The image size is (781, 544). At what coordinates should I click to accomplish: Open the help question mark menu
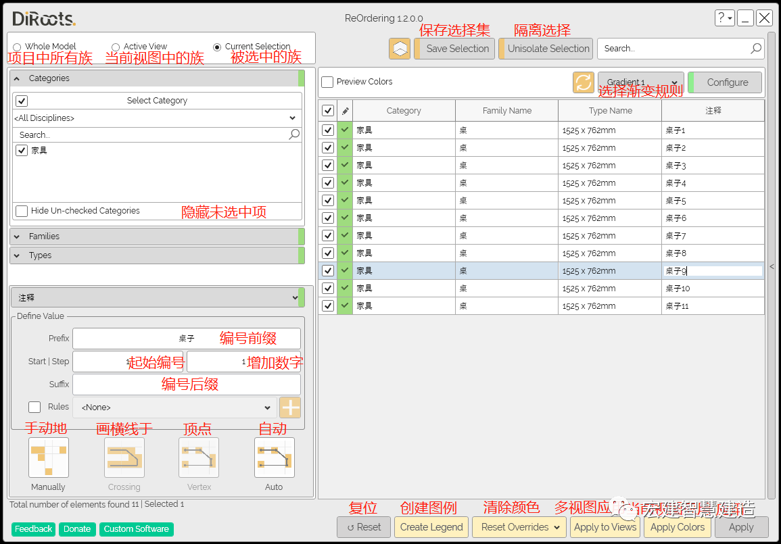click(x=724, y=18)
